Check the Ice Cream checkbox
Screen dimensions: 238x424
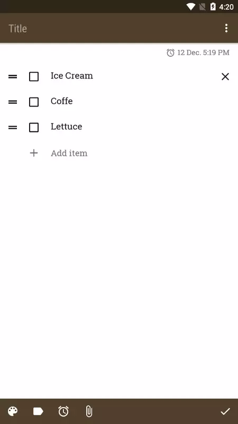click(34, 76)
